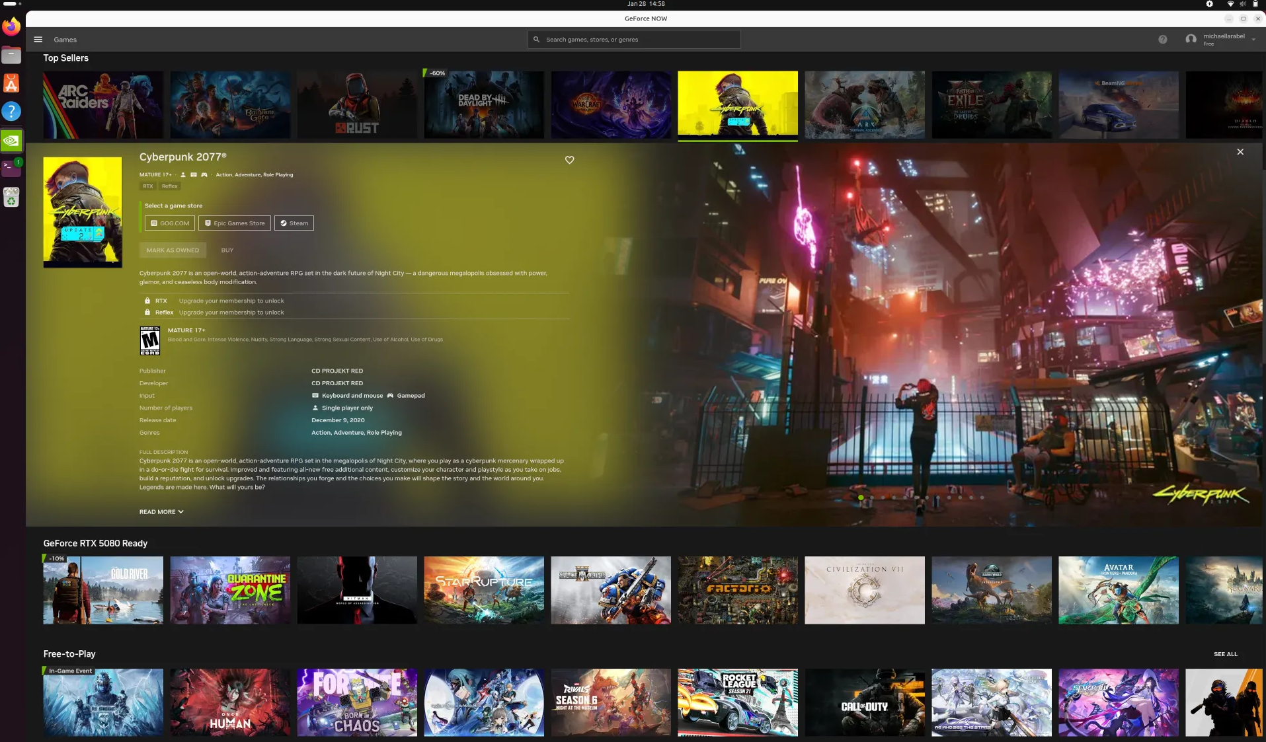Select Cyberpunk thumbnail in Top Sellers
The image size is (1266, 742).
(x=738, y=105)
